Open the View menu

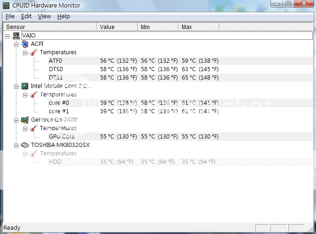pyautogui.click(x=44, y=16)
